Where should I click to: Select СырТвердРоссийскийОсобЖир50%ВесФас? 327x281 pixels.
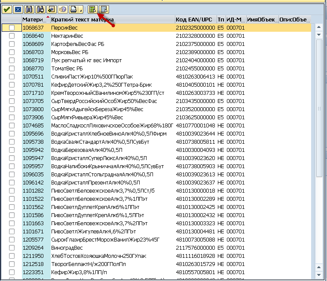pyautogui.click(x=104, y=101)
